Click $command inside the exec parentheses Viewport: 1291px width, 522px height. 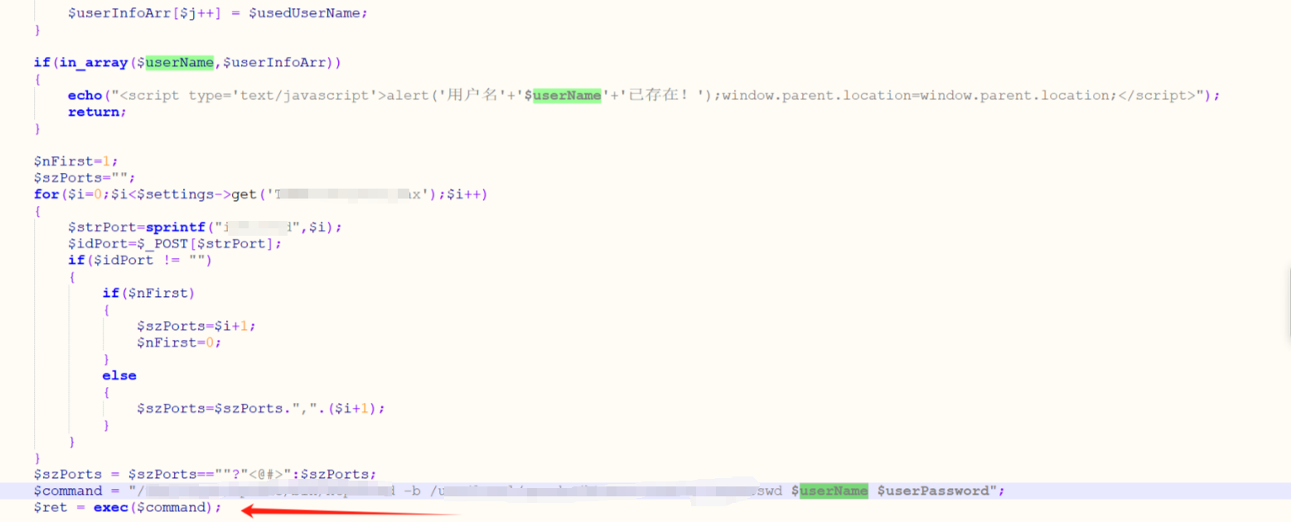pyautogui.click(x=170, y=507)
